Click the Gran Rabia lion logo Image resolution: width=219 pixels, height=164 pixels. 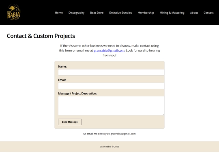(14, 12)
